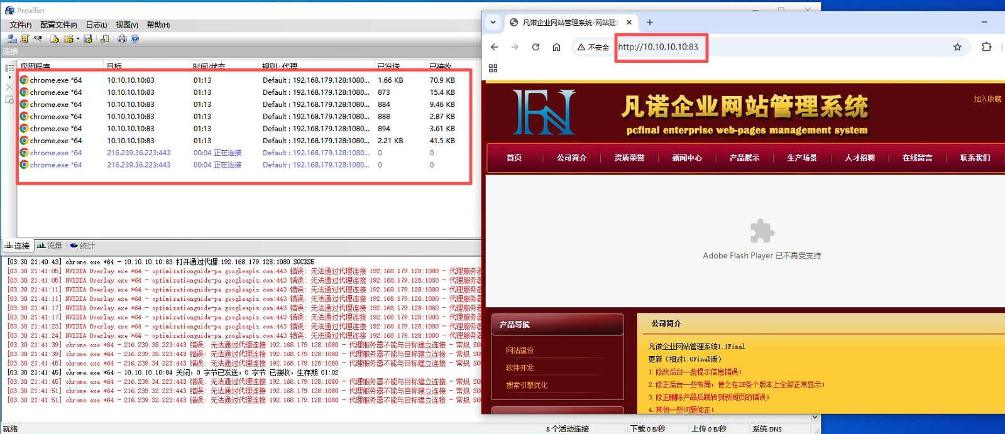Image resolution: width=1005 pixels, height=434 pixels.
Task: Open 在线留言 in the site navigation
Action: 918,158
